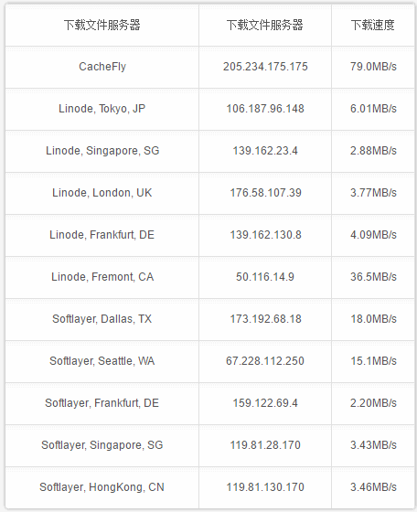Image resolution: width=417 pixels, height=512 pixels.
Task: Click the 下载速度 column header
Action: pos(373,26)
